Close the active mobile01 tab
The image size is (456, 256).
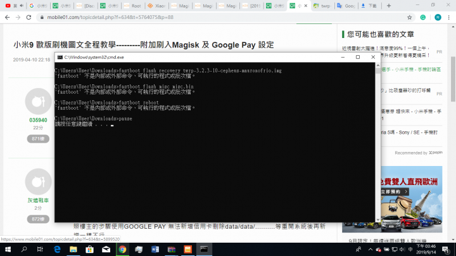click(x=306, y=6)
